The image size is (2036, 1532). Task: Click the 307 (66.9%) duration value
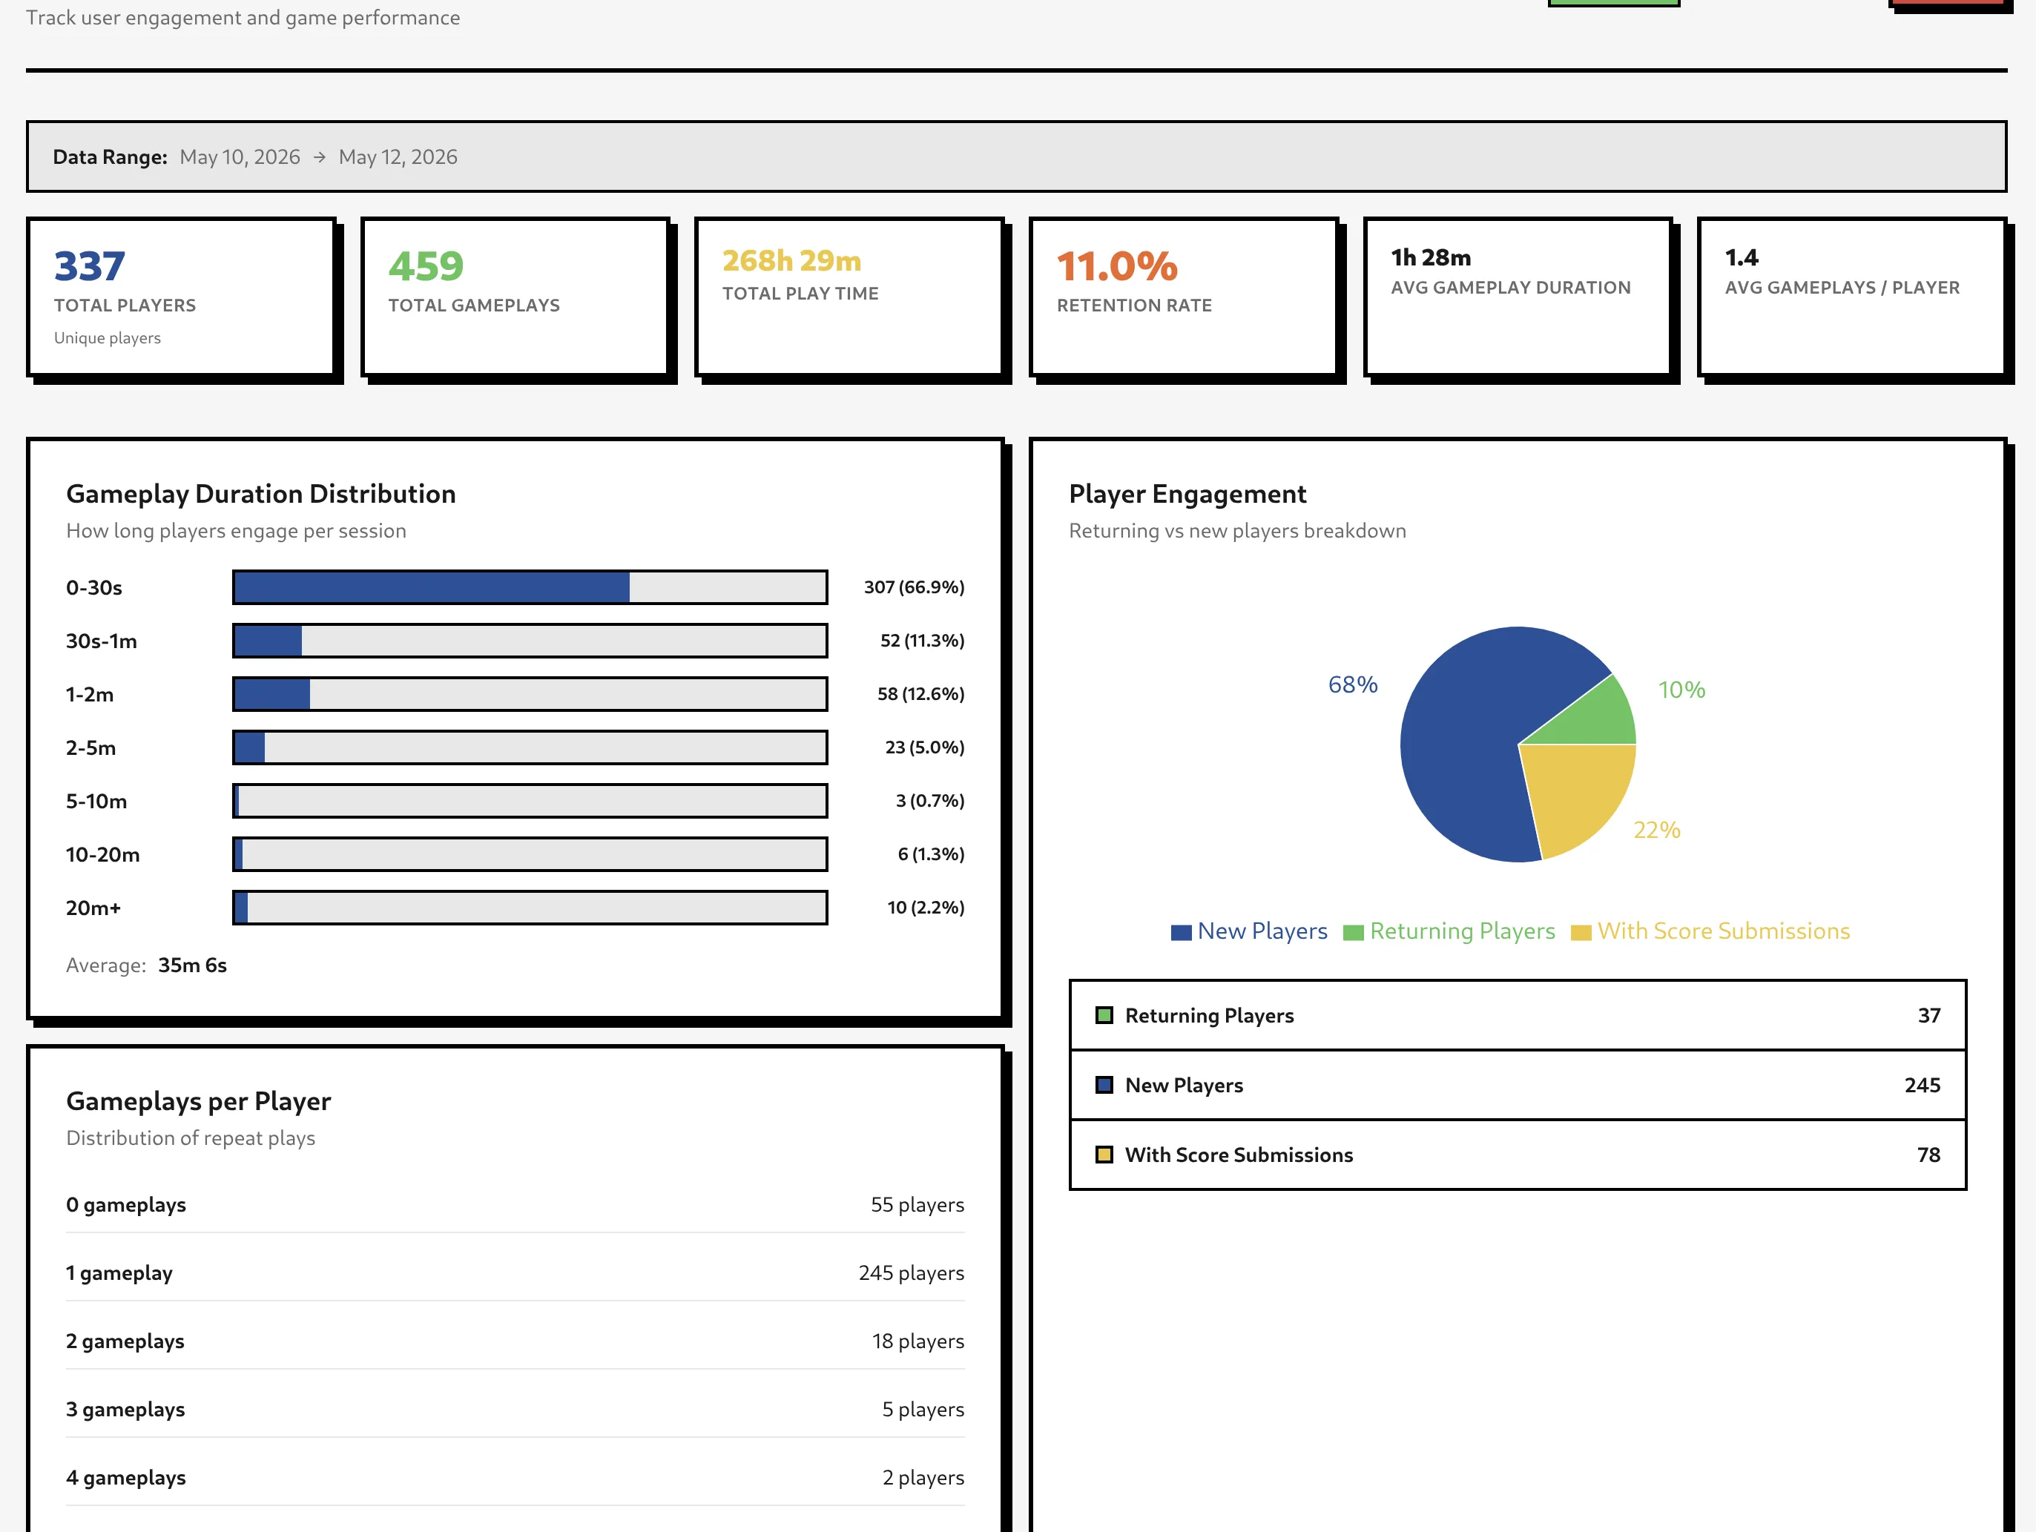tap(914, 587)
